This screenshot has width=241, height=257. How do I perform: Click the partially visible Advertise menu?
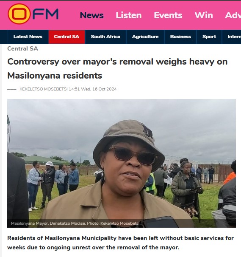click(233, 15)
